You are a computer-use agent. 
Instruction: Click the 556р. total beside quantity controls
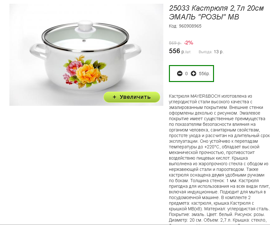(204, 74)
